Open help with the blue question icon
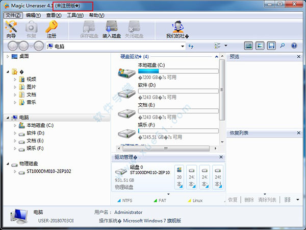 (x=294, y=46)
